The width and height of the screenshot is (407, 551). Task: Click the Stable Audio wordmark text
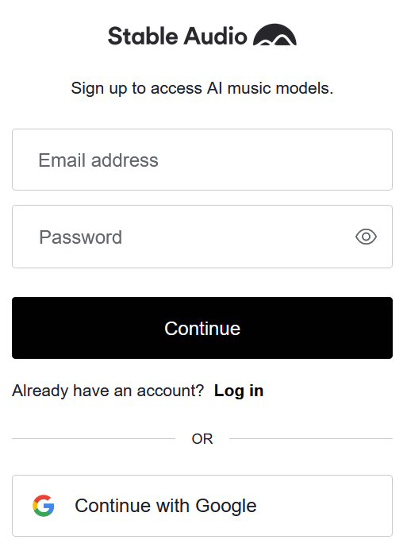[x=178, y=36]
